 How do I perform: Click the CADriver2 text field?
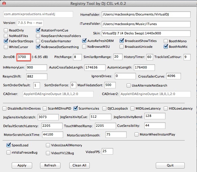click(x=155, y=94)
